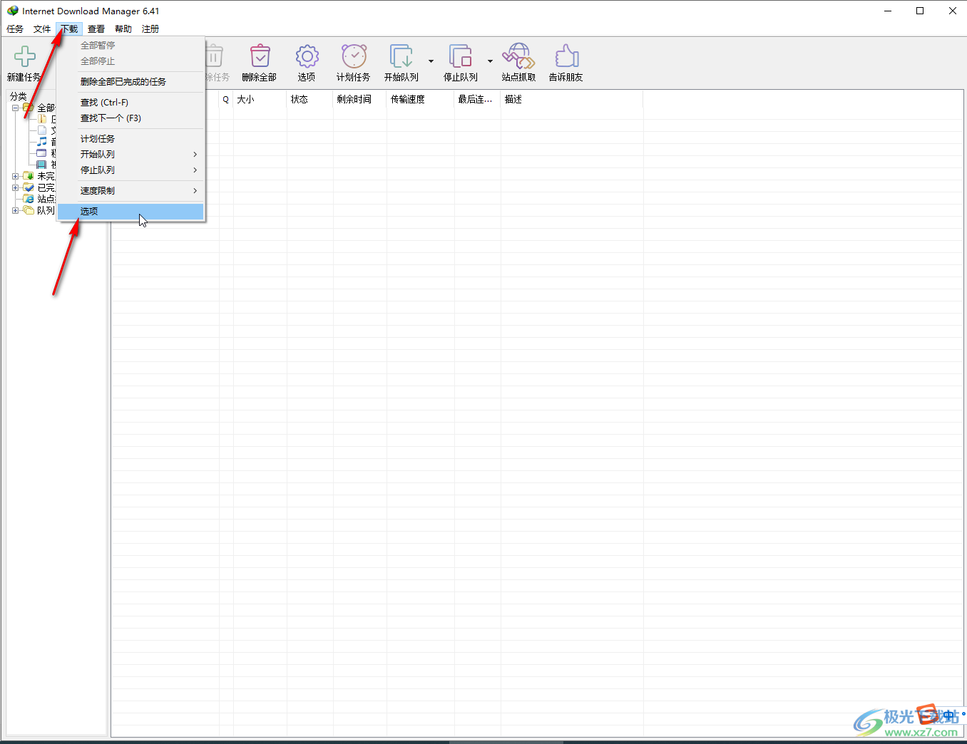Open dropdown arrow beside 开始队列 toolbar button
Viewport: 967px width, 744px height.
[431, 61]
